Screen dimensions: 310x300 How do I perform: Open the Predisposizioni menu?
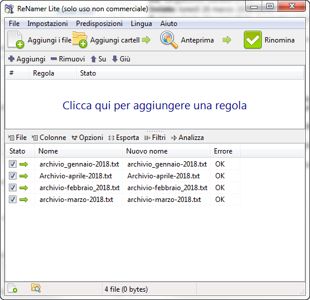99,24
